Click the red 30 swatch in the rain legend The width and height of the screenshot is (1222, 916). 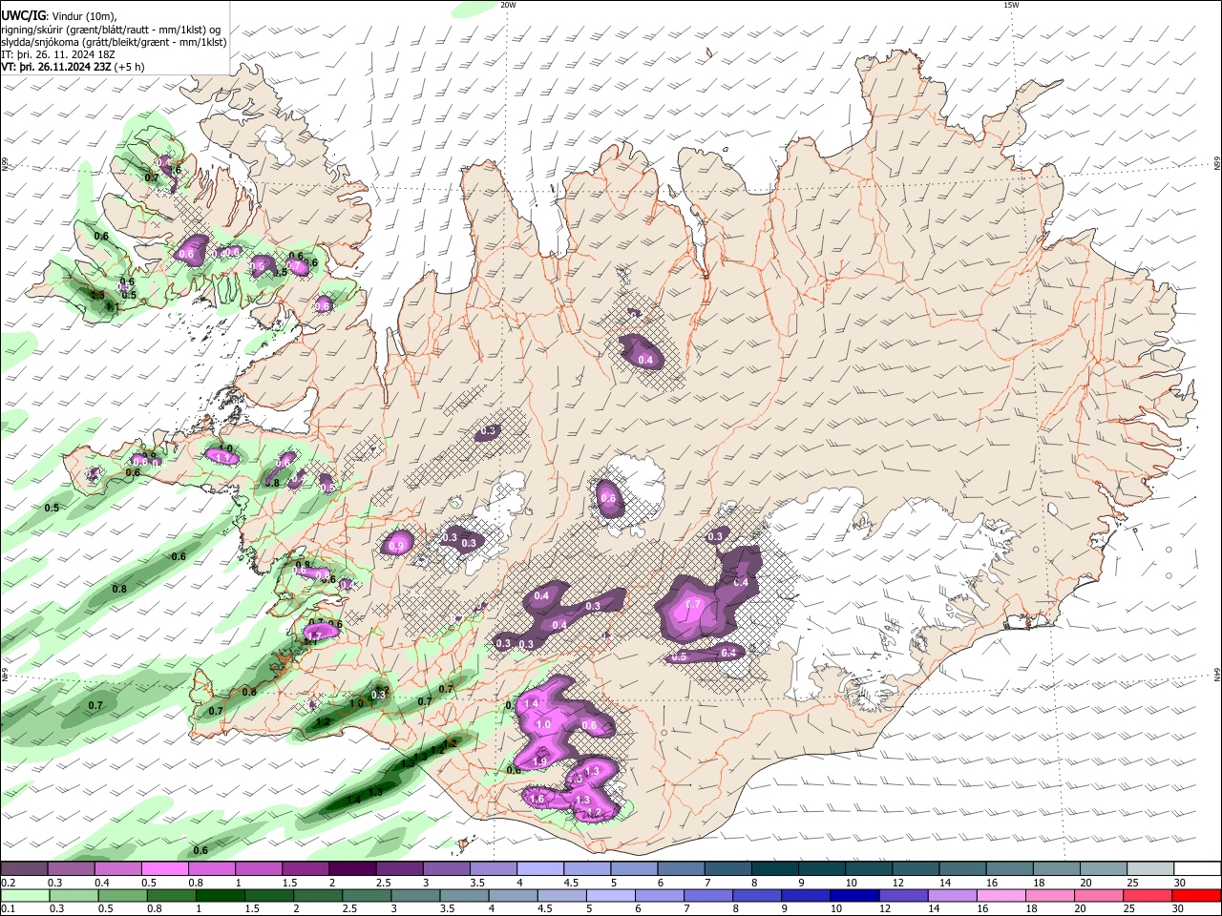[x=1195, y=895]
